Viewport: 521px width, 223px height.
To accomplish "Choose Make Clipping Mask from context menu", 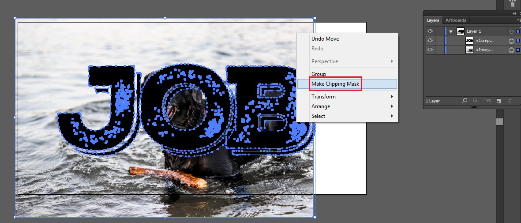I will tap(335, 84).
